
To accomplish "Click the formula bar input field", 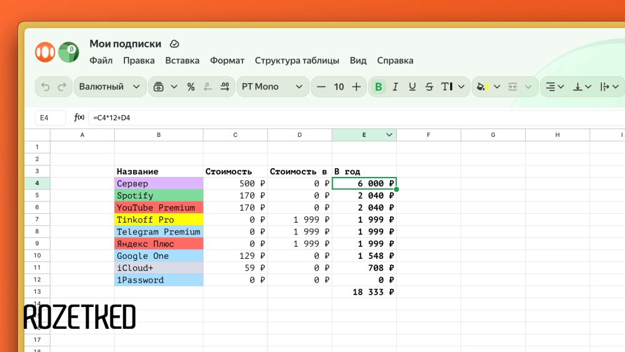I will [350, 118].
